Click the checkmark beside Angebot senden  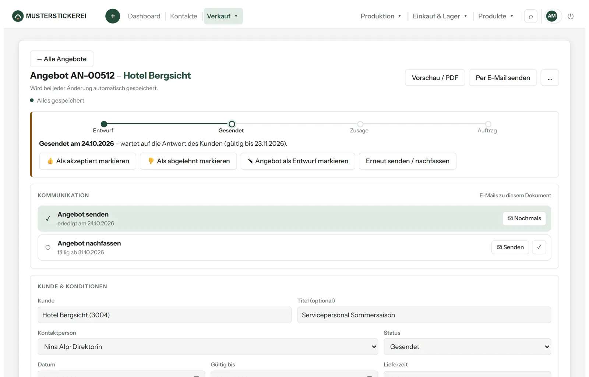(48, 218)
